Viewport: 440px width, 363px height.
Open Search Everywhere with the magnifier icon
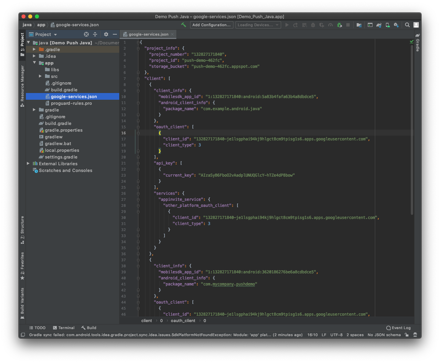coord(407,25)
